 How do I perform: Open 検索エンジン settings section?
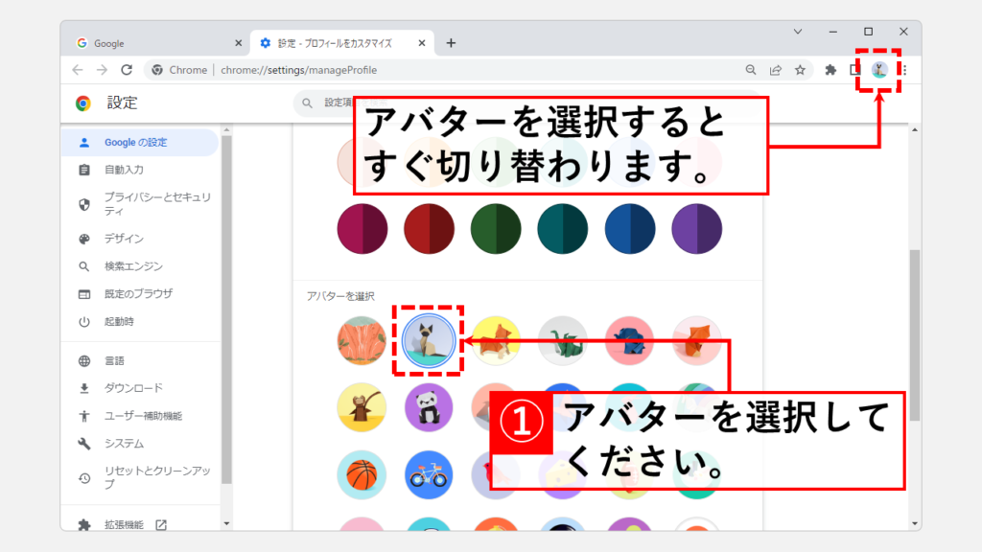[x=140, y=266]
